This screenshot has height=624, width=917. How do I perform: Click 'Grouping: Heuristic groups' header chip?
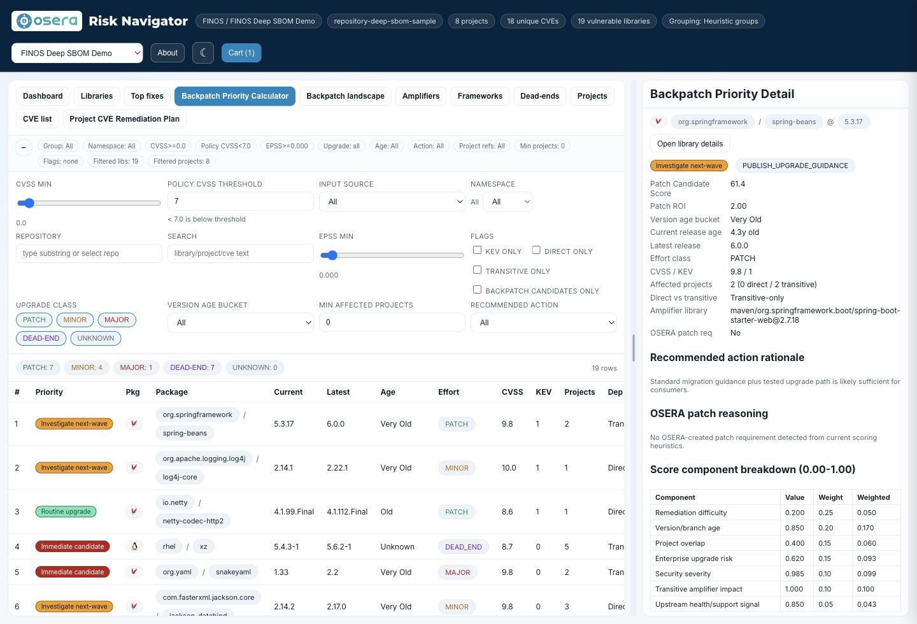tap(714, 21)
